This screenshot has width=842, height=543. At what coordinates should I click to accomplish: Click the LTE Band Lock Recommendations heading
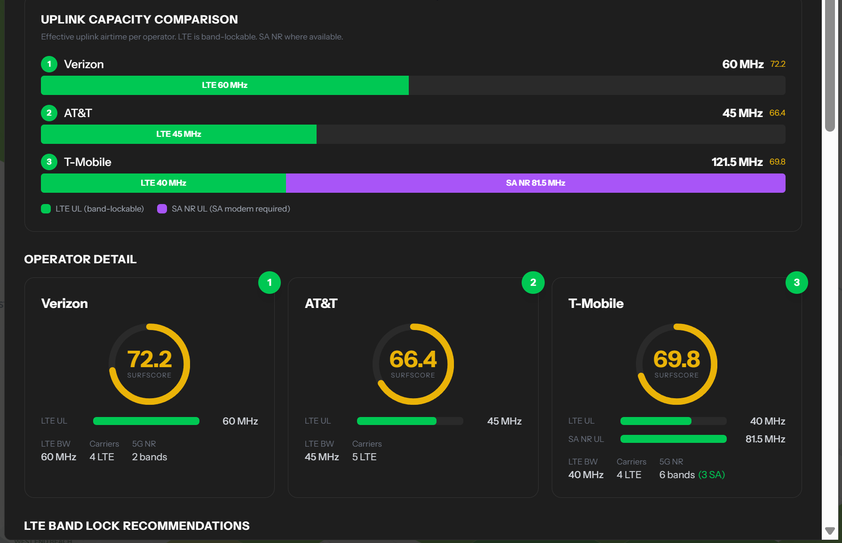(137, 526)
